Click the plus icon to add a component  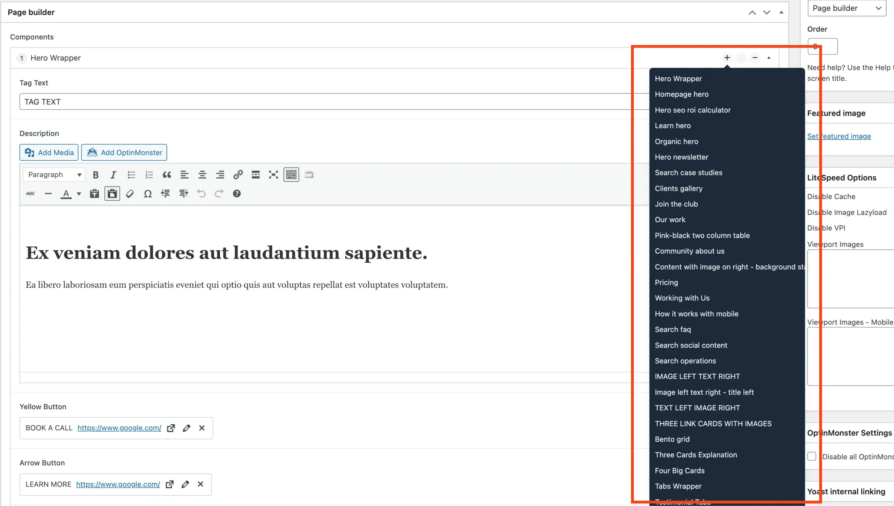tap(727, 58)
